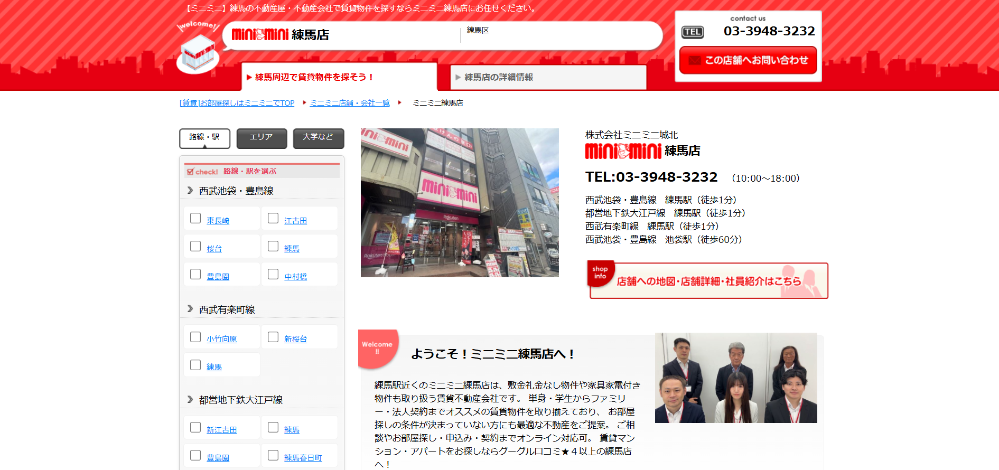
Task: Click the staff group photo
Action: pyautogui.click(x=736, y=378)
